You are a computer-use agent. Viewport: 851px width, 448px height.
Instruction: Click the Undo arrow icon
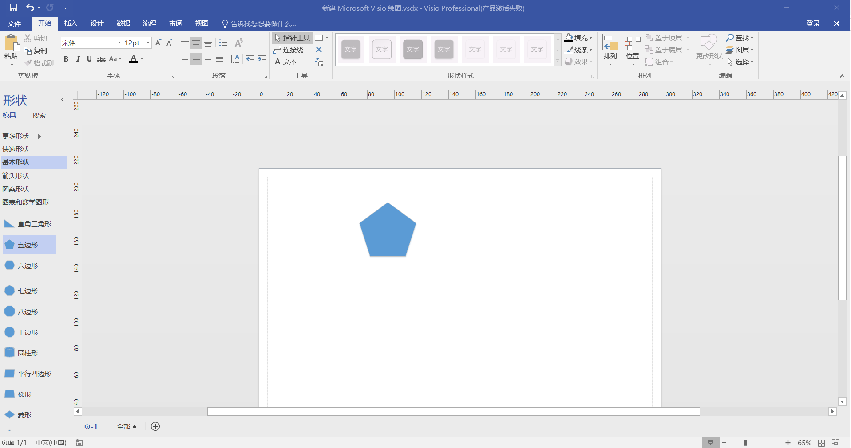pos(30,8)
